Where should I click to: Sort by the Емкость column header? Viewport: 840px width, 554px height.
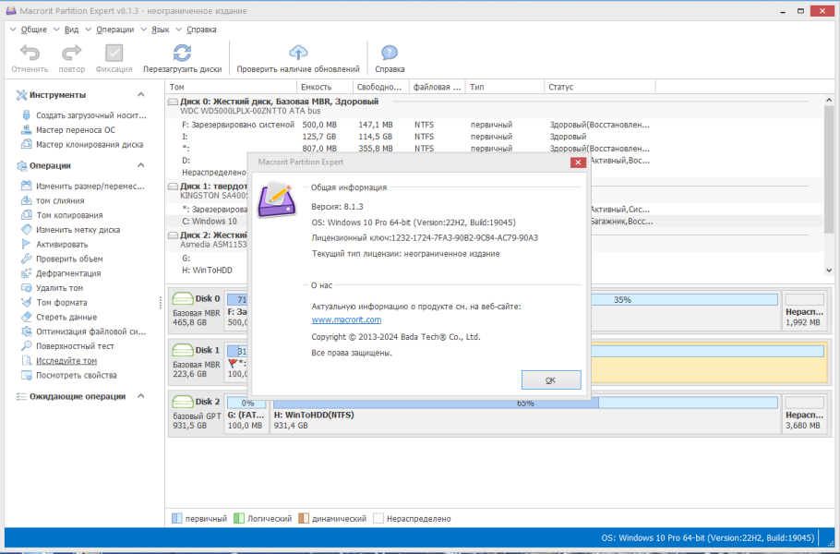click(x=325, y=87)
